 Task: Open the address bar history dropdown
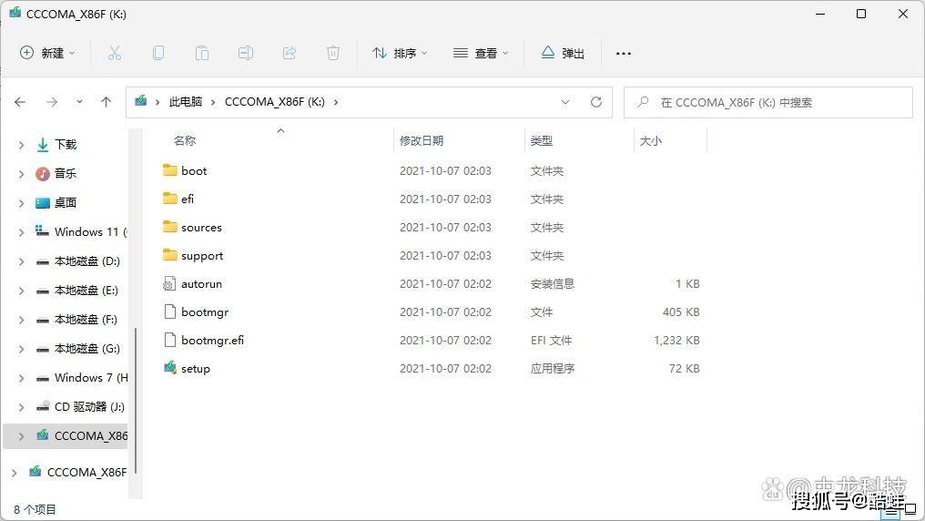tap(565, 102)
